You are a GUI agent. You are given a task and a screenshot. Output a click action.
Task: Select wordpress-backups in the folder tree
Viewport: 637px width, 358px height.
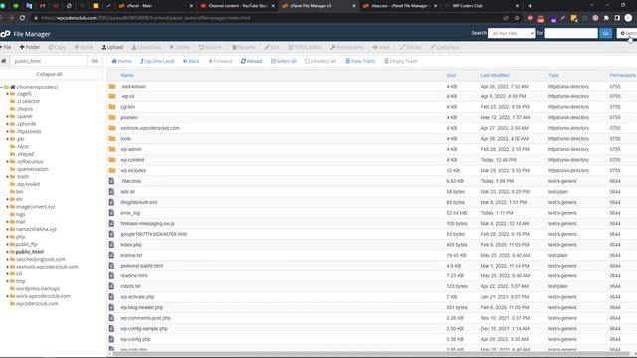[x=38, y=289]
